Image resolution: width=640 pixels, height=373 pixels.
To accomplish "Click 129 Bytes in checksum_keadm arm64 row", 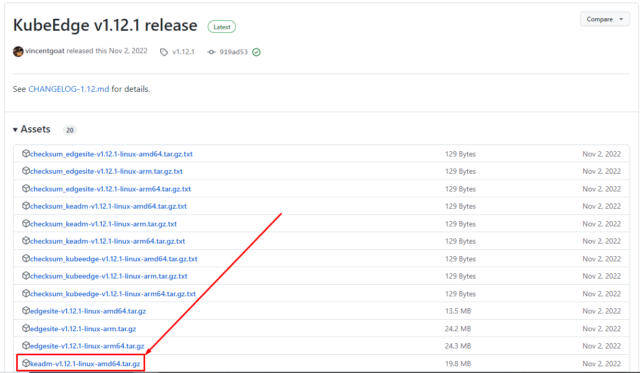I will point(460,241).
